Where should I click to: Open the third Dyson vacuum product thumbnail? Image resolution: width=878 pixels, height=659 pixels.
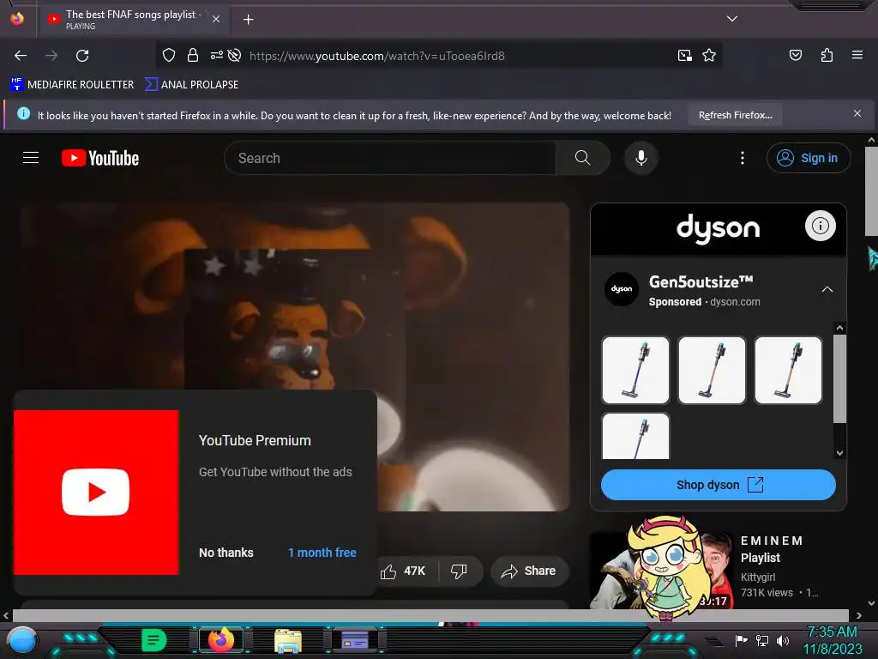pyautogui.click(x=788, y=370)
